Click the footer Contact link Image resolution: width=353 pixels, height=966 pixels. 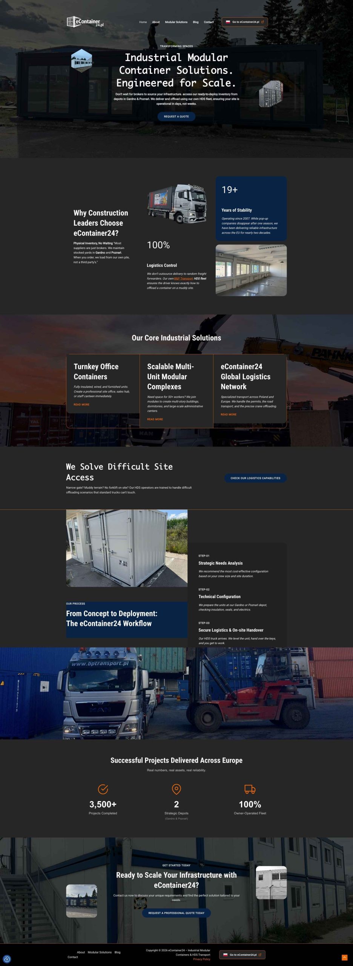click(73, 957)
